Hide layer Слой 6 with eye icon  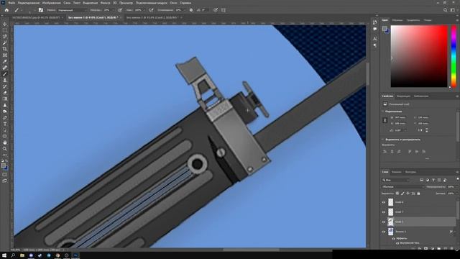point(383,202)
